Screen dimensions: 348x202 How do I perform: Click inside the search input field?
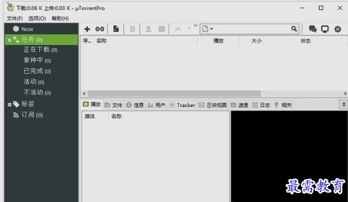pos(252,29)
